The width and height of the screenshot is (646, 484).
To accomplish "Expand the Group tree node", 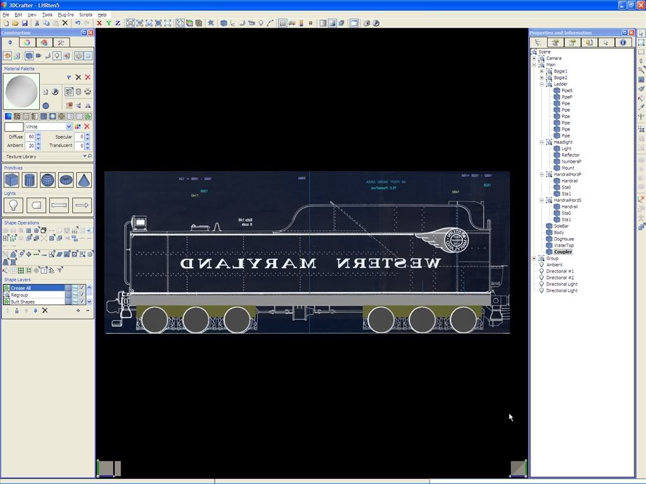I will point(534,259).
